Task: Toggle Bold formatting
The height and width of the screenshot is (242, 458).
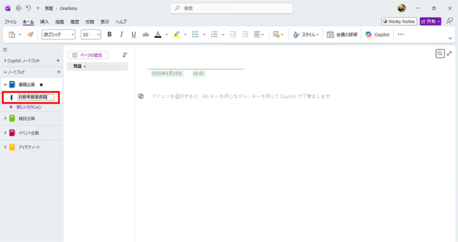Action: [x=109, y=34]
